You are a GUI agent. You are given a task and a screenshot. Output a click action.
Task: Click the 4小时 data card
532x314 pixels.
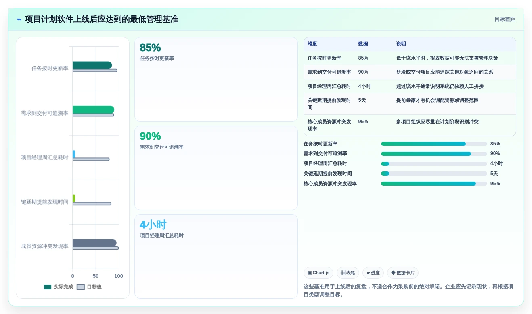[216, 256]
